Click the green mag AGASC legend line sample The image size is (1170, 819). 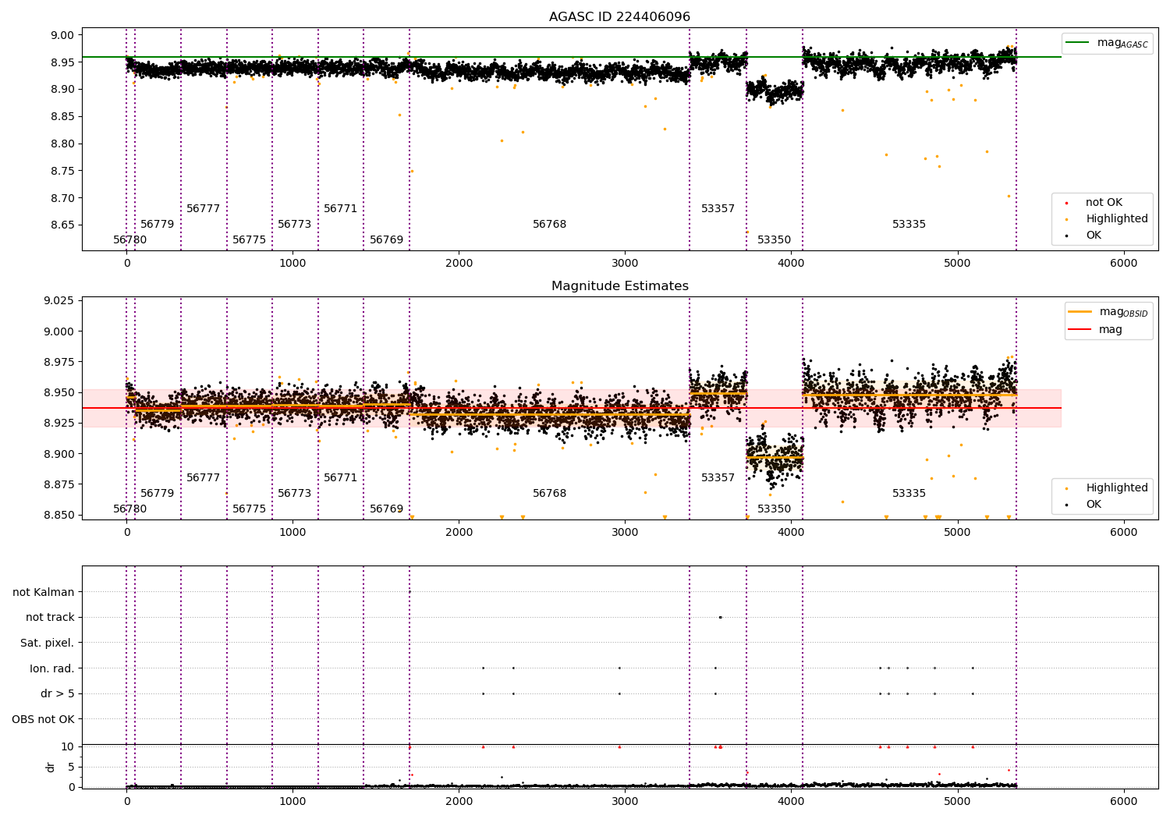[x=1077, y=42]
